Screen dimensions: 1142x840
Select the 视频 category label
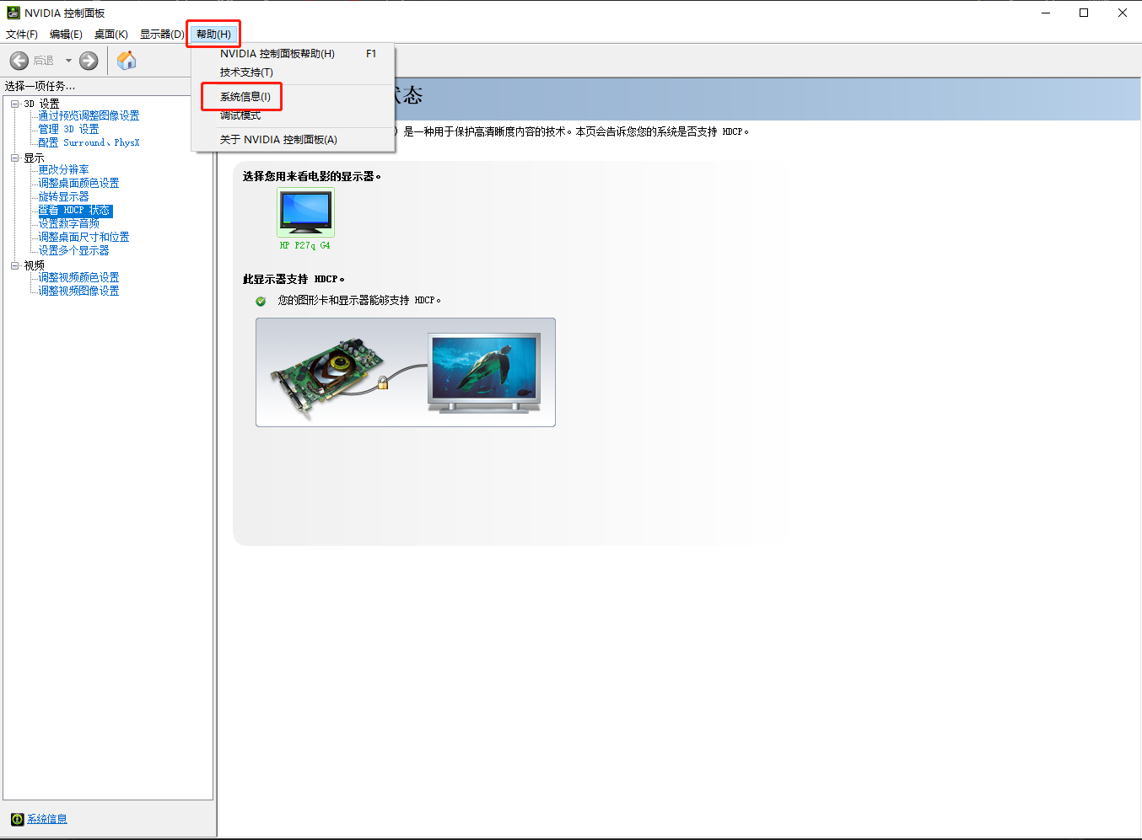tap(34, 265)
